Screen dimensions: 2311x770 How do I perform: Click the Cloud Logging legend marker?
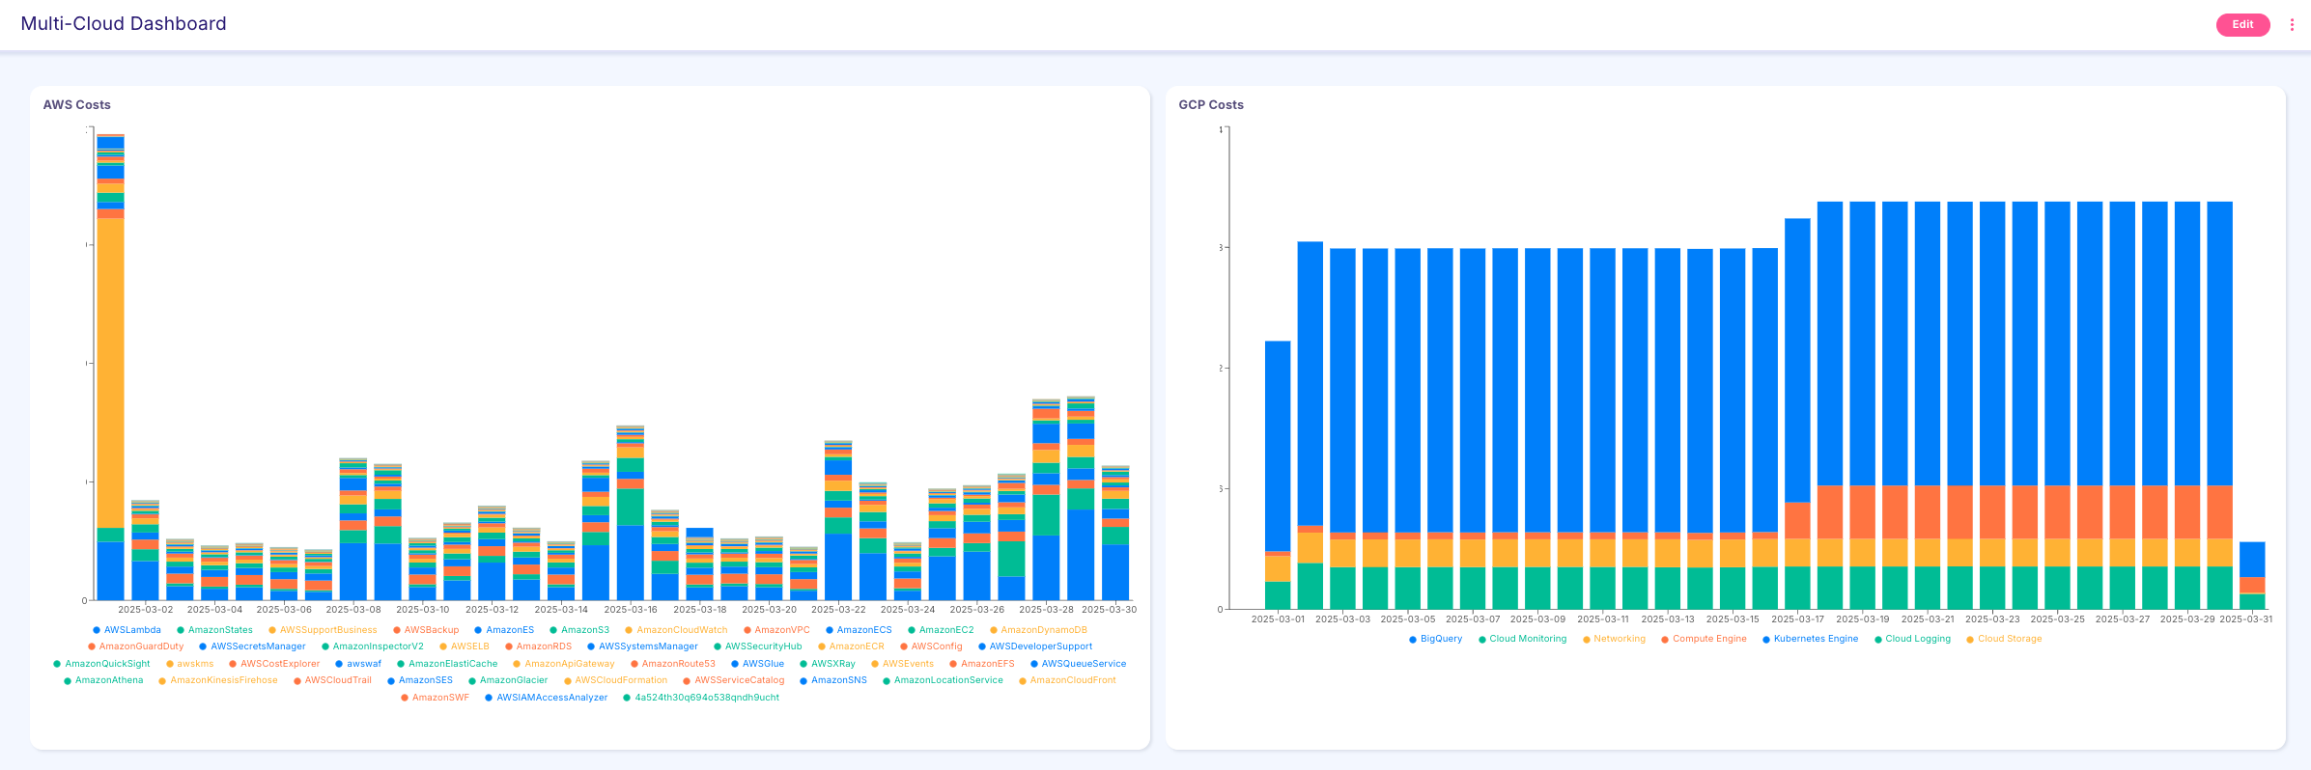(1877, 640)
